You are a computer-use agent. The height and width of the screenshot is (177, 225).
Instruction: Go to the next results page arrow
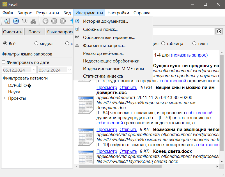63,21
